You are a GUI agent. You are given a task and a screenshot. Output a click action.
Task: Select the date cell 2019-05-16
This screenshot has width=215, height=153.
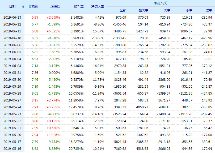[12, 148]
